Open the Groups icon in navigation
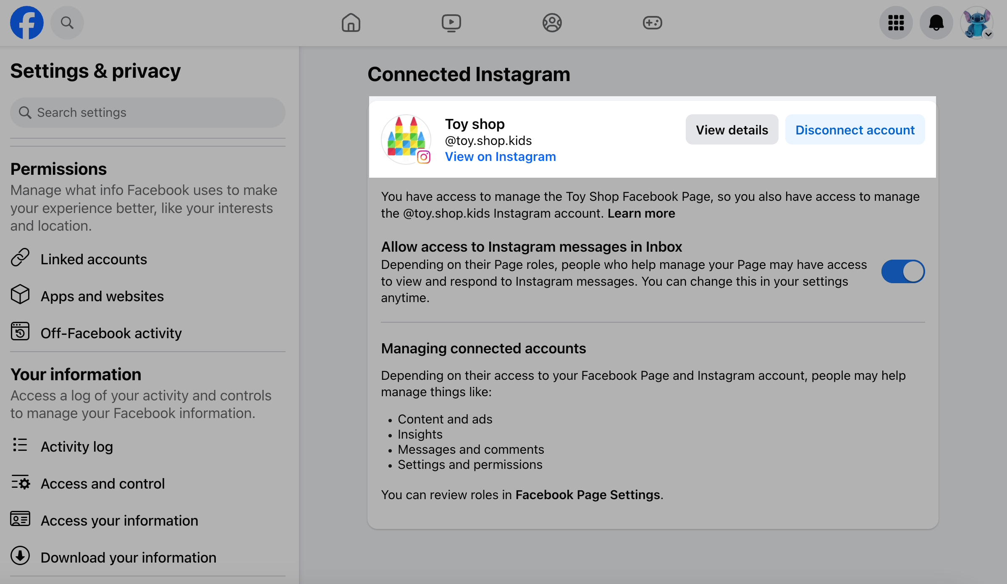This screenshot has width=1007, height=584. tap(552, 23)
